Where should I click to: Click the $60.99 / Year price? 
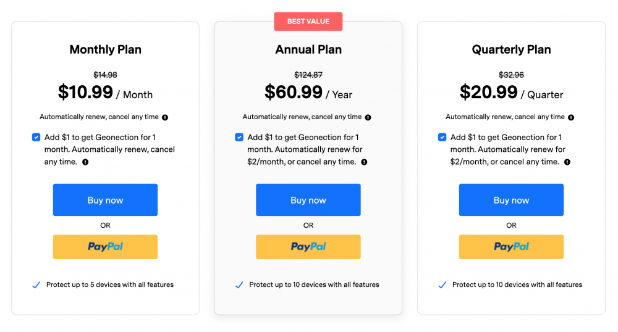(x=308, y=93)
